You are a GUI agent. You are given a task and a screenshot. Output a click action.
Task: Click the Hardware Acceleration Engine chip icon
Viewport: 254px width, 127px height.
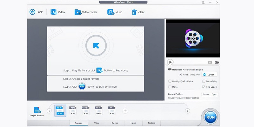click(170, 70)
